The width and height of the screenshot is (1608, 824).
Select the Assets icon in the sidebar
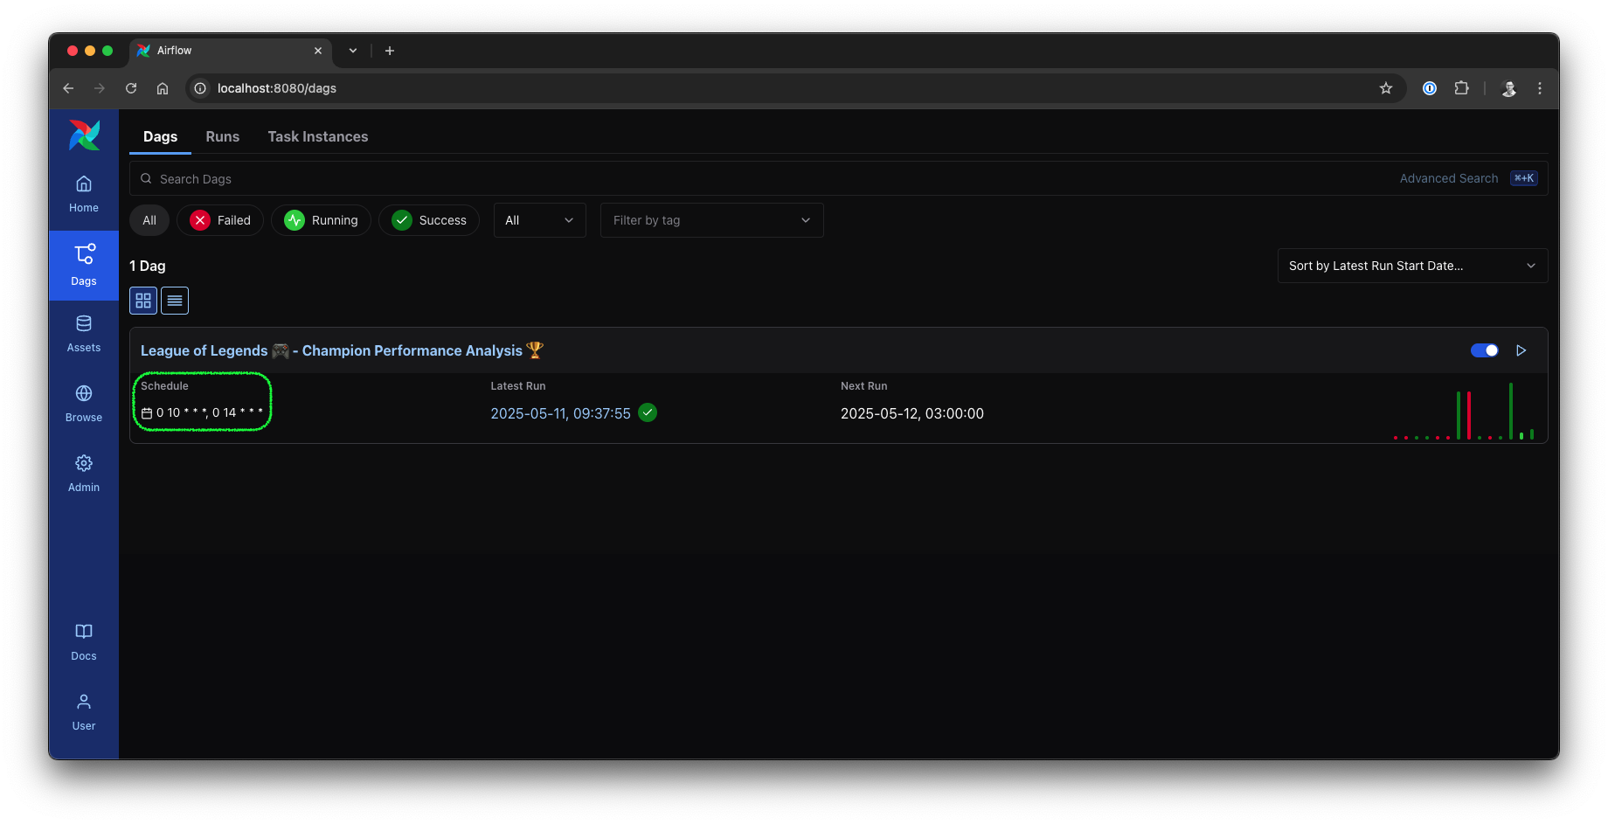click(x=83, y=333)
